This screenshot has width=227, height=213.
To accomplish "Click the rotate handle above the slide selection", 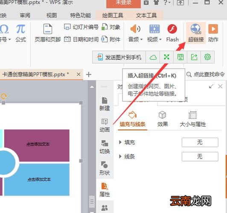I will [x=3, y=96].
